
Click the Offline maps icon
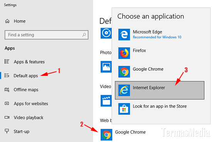[x=7, y=90]
